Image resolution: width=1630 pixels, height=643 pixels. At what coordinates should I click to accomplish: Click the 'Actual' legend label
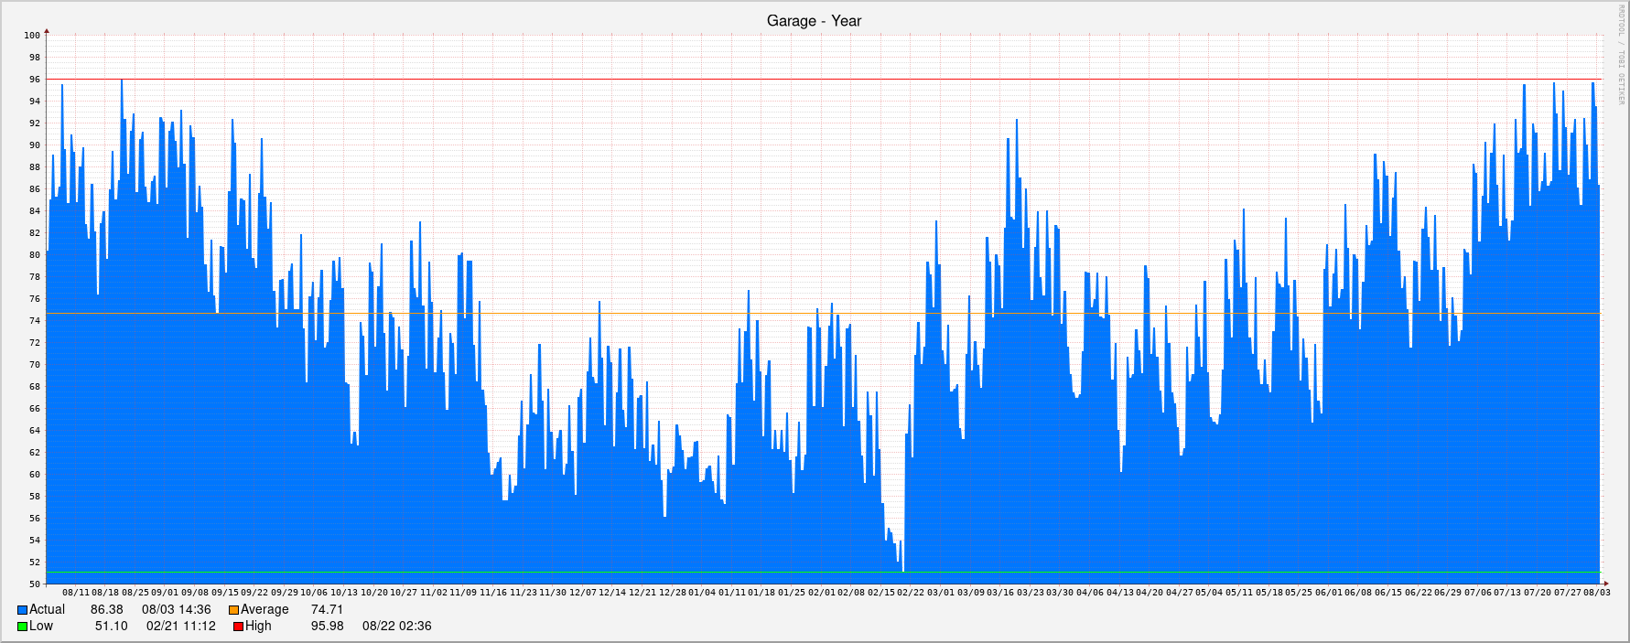(47, 609)
